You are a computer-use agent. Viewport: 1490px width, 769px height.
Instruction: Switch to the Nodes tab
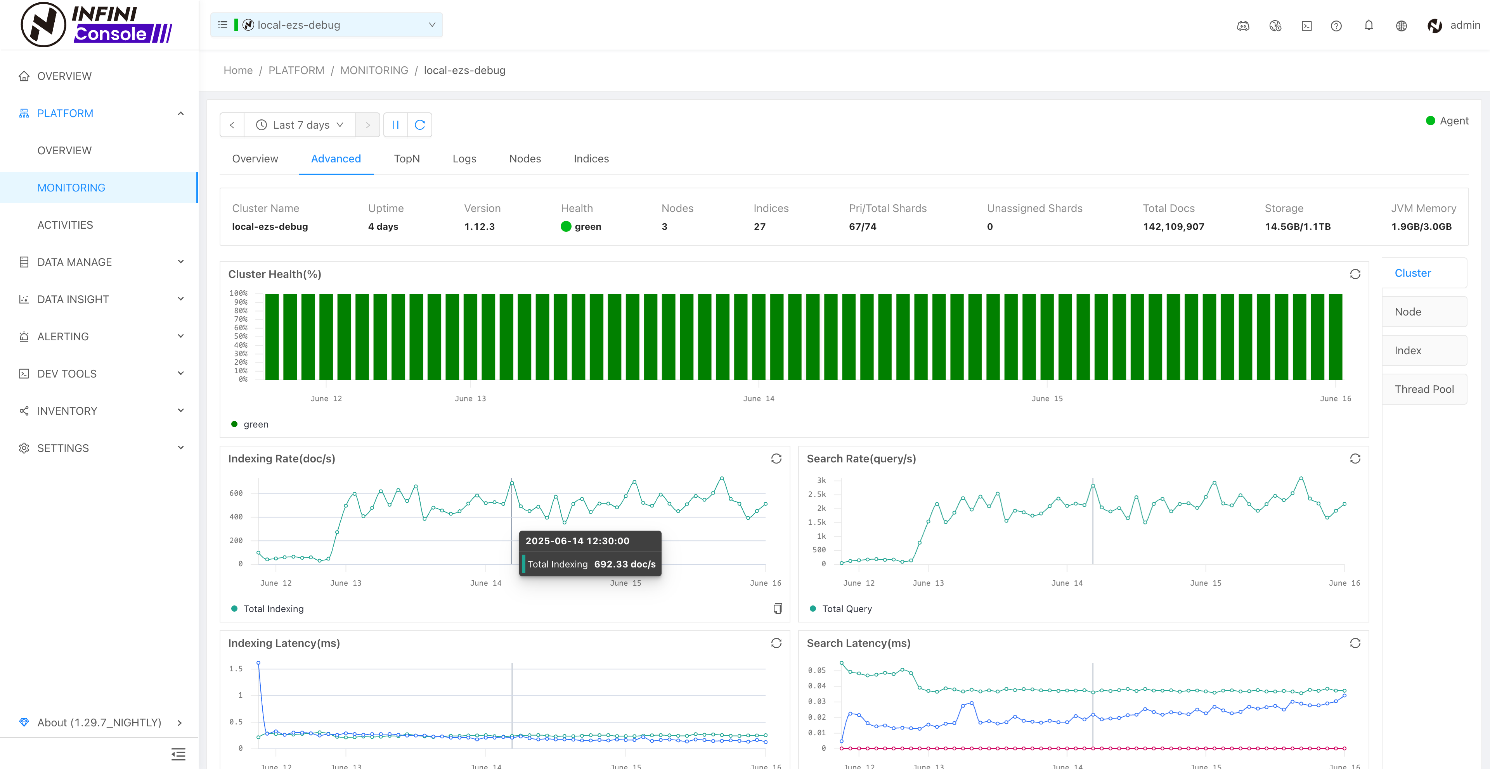pos(525,159)
